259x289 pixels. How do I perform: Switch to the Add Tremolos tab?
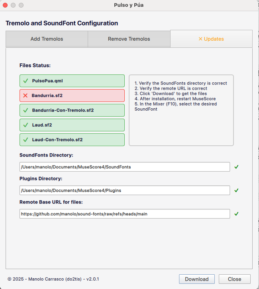coord(47,39)
